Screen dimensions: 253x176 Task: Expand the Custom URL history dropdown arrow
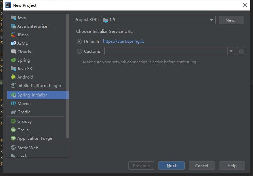(x=232, y=51)
